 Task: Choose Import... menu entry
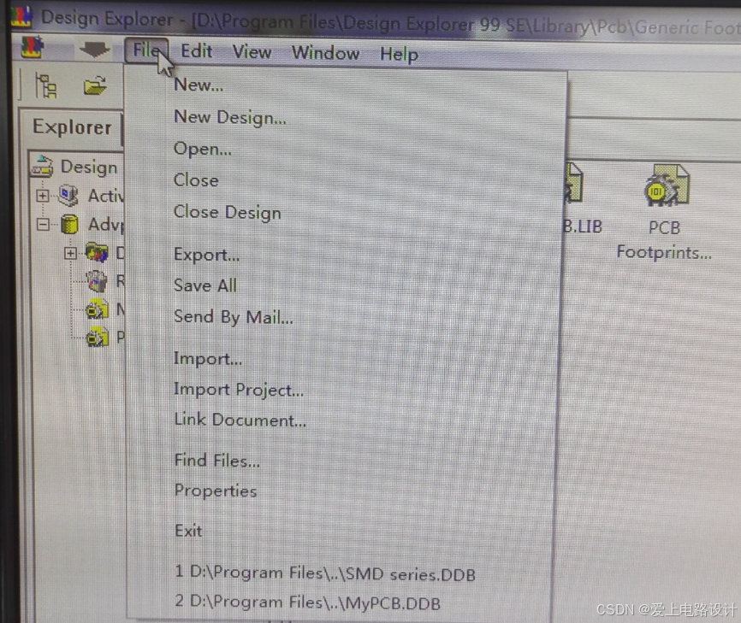[x=208, y=359]
